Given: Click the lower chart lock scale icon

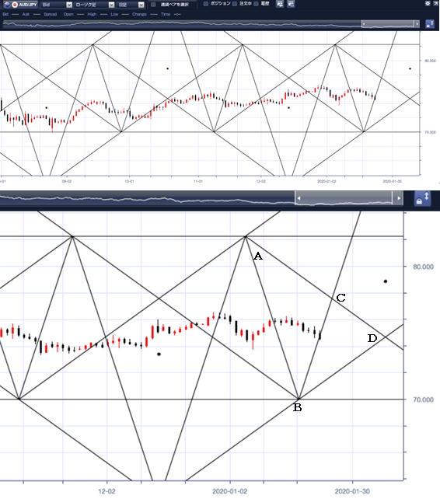Looking at the screenshot, I should [422, 198].
